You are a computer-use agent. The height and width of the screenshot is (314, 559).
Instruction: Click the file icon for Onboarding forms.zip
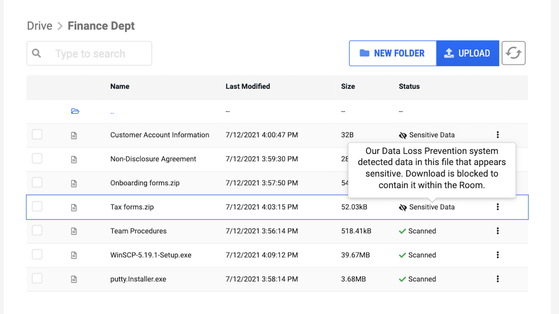point(74,183)
